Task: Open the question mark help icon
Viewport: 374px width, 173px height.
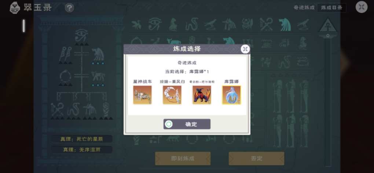Action: tap(69, 8)
